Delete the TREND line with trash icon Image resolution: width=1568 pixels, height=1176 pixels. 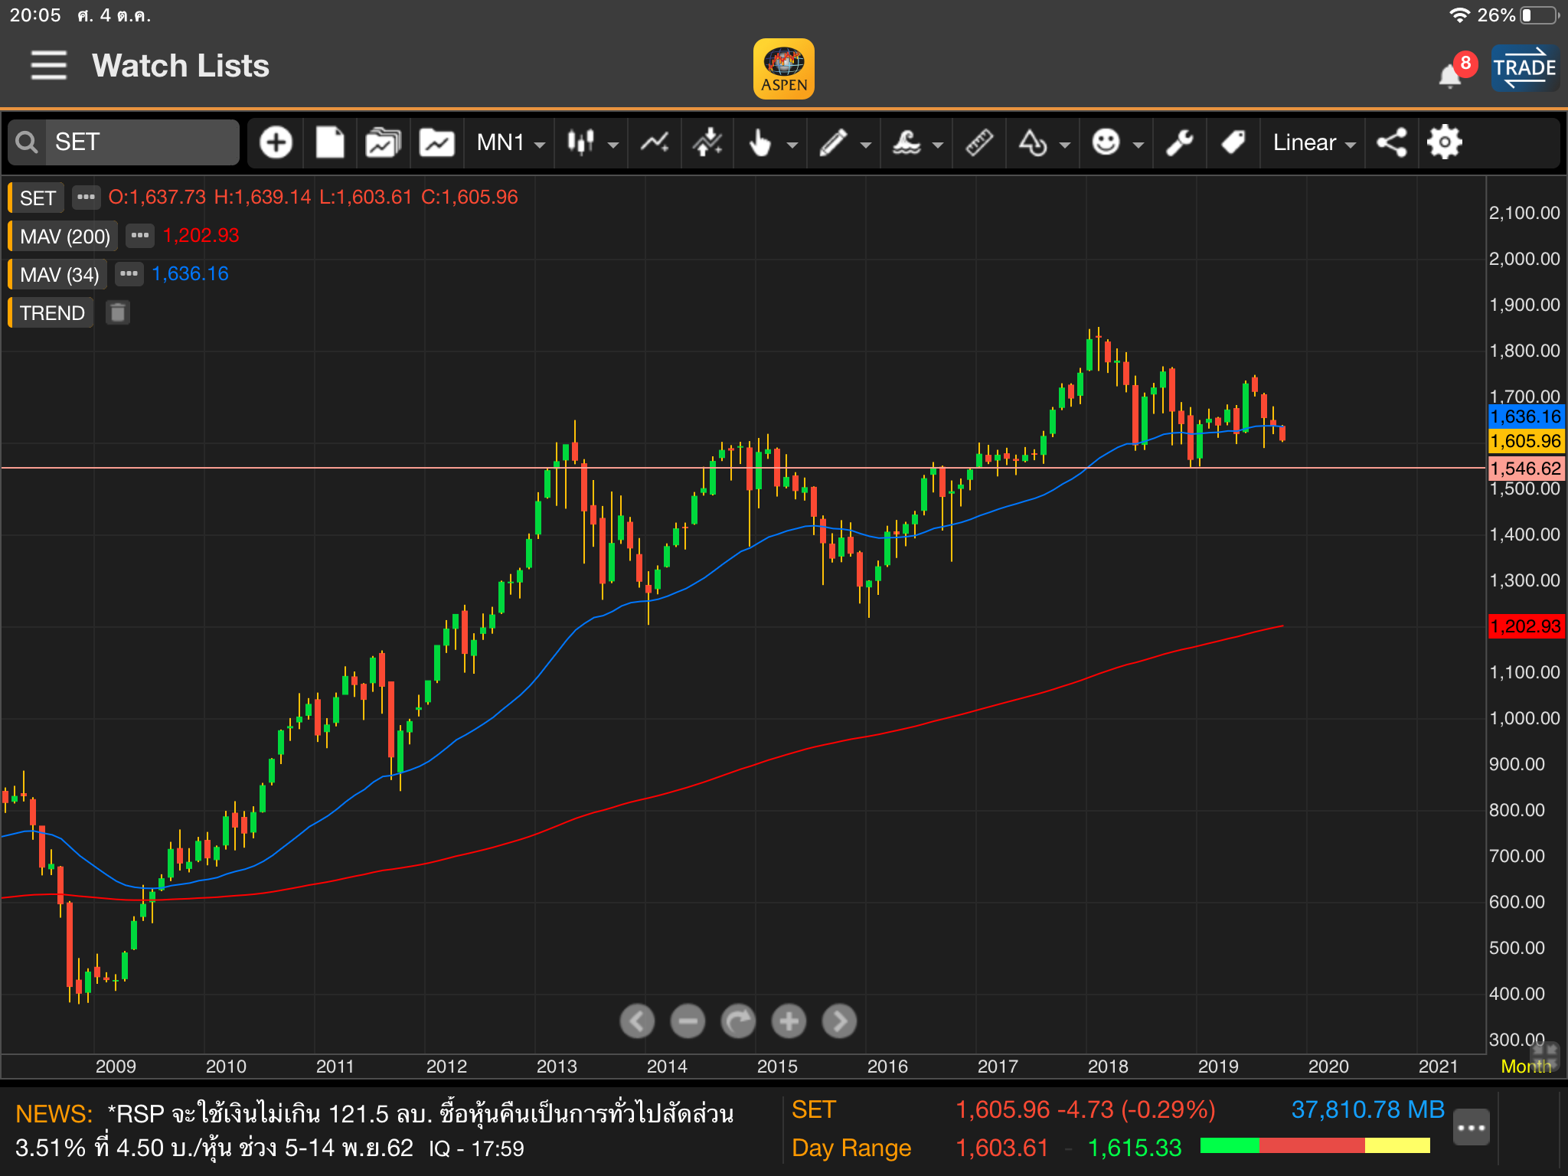pyautogui.click(x=117, y=312)
